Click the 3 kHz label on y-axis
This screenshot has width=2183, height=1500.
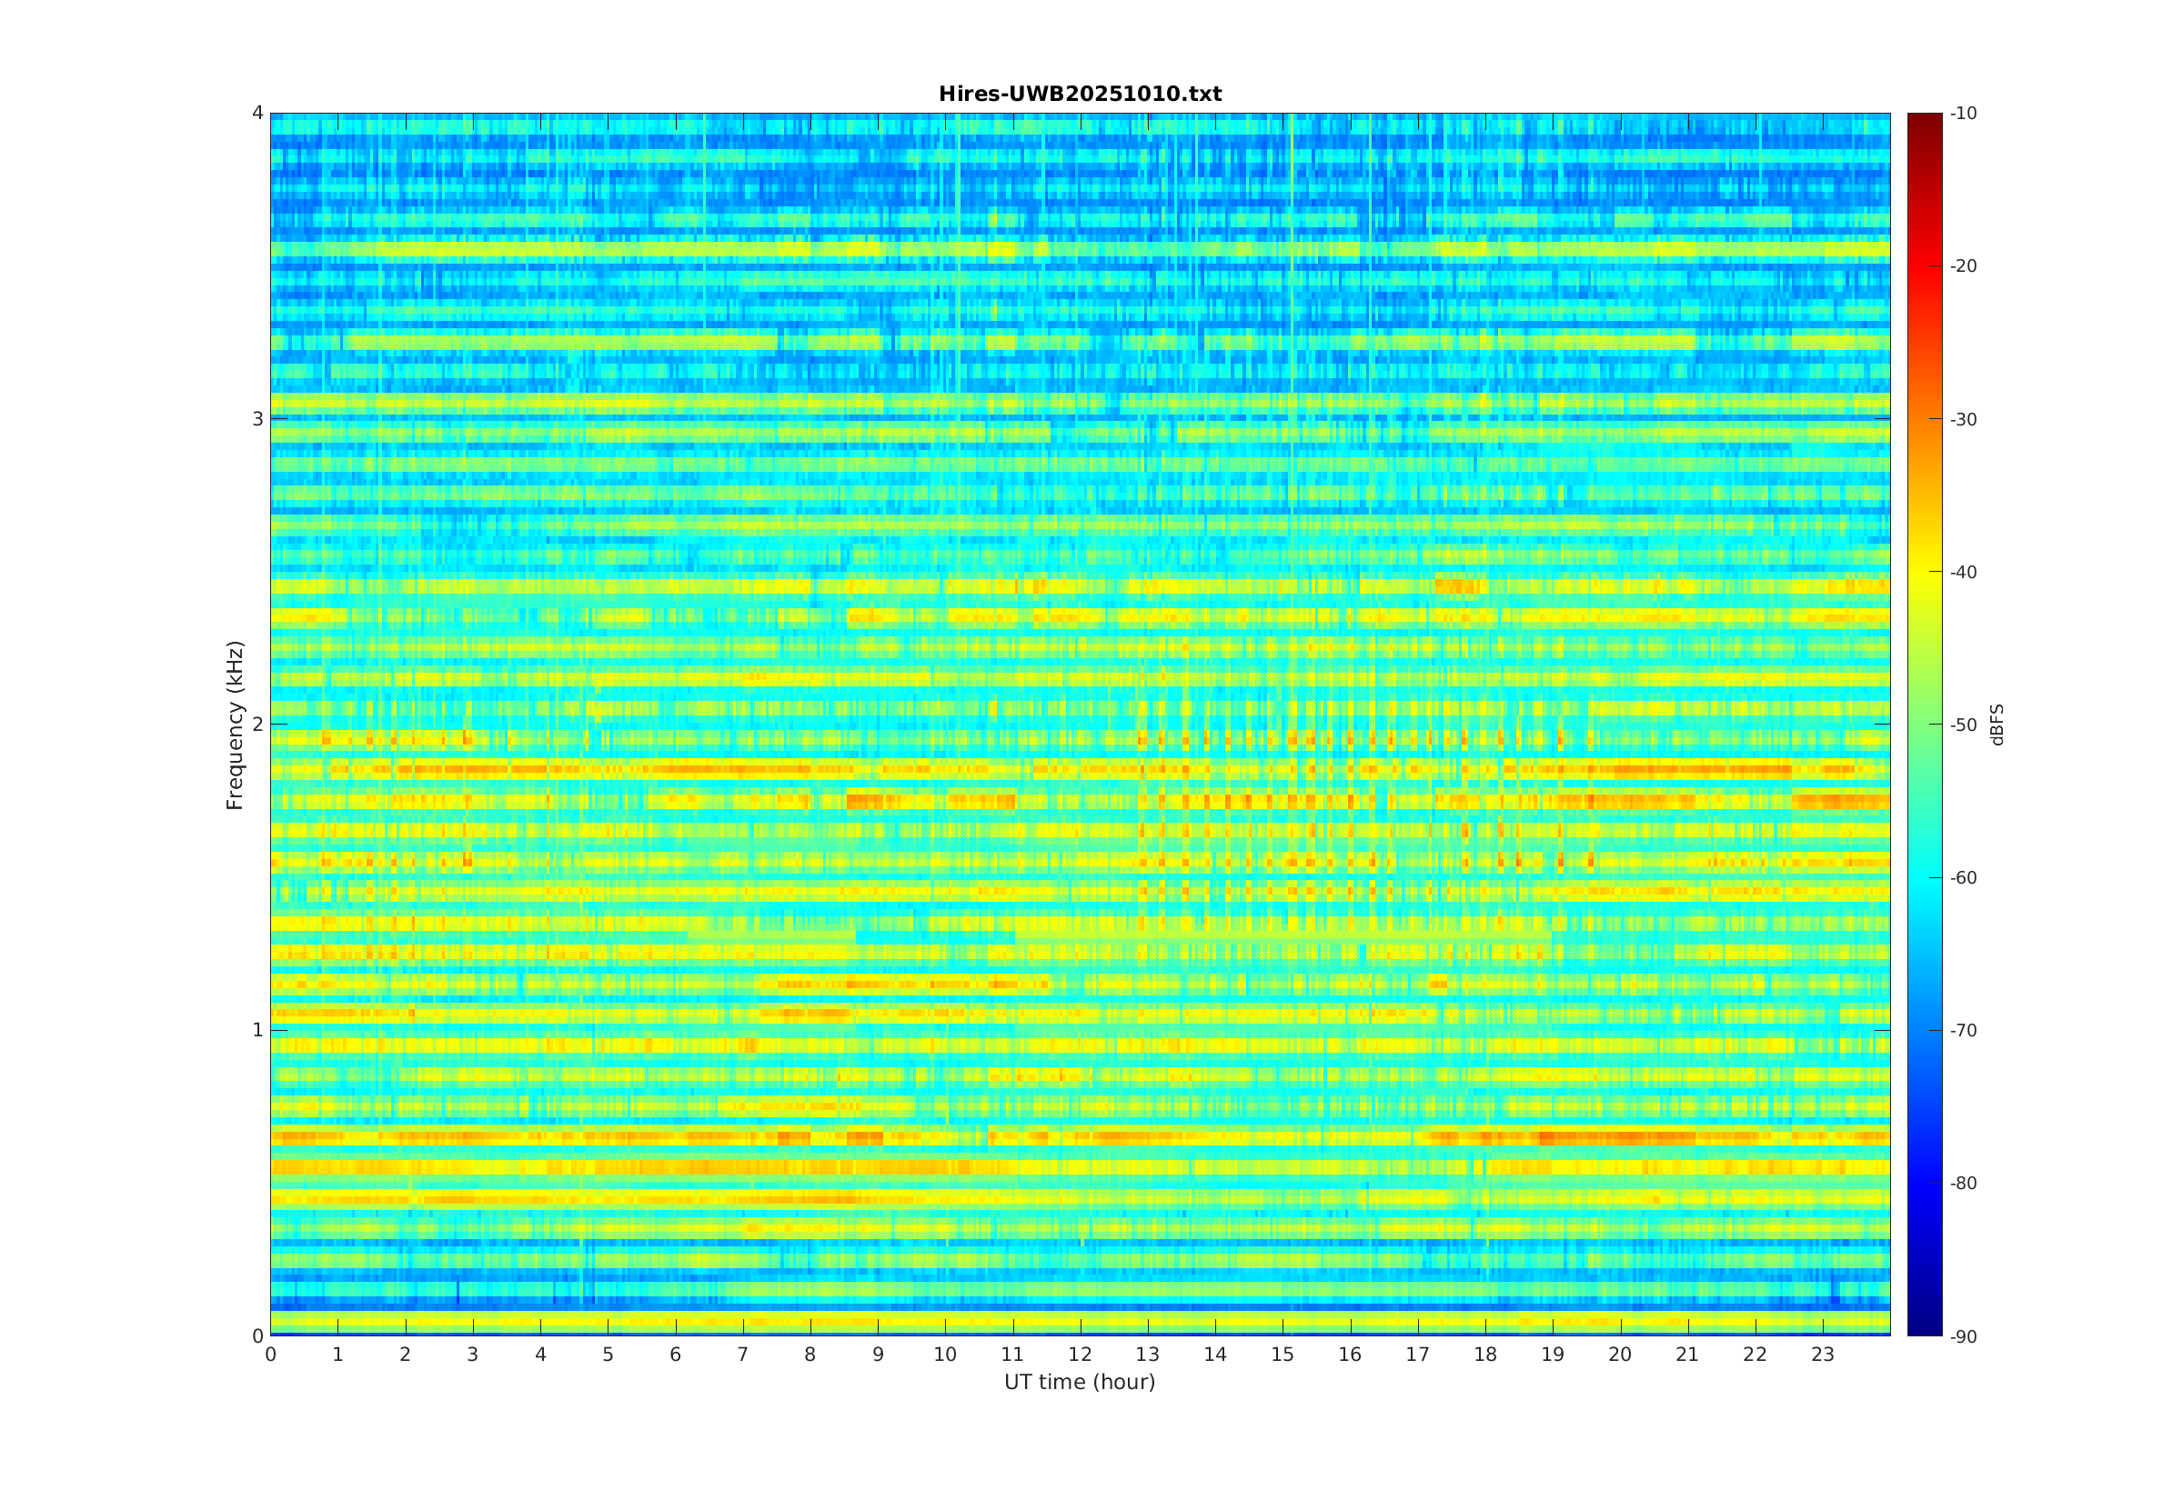tap(257, 418)
